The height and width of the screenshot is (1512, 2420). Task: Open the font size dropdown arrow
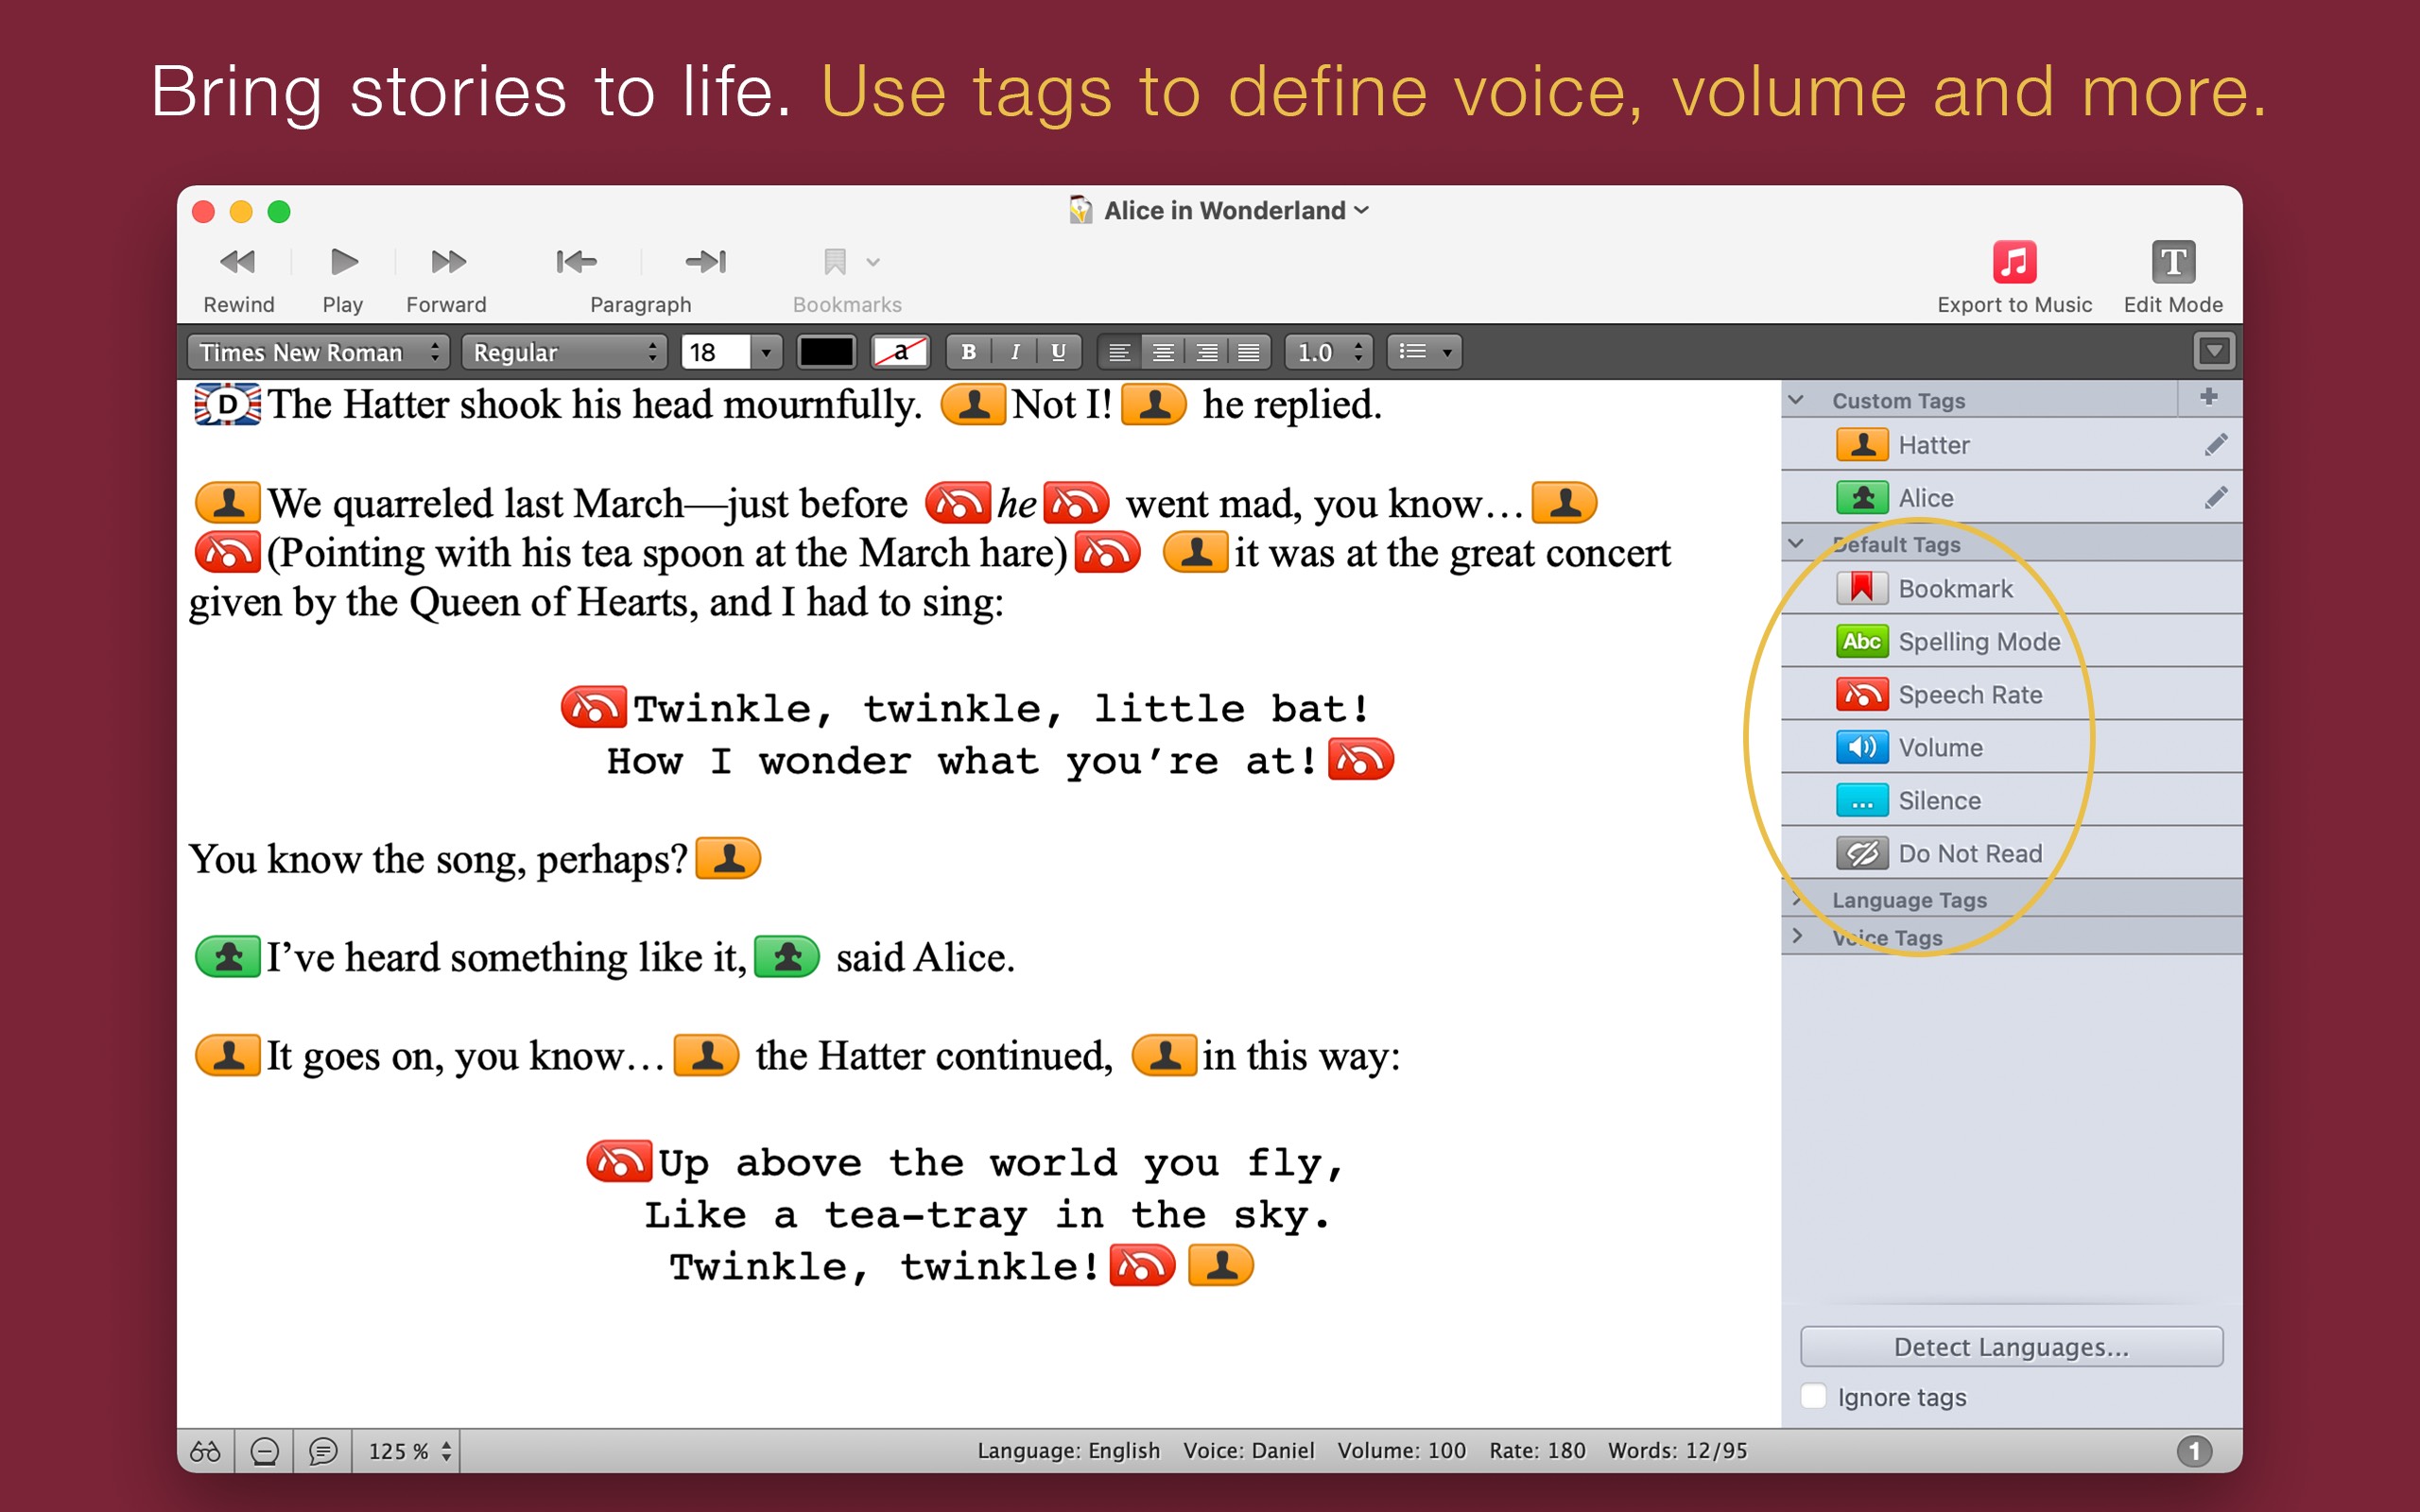tap(766, 352)
